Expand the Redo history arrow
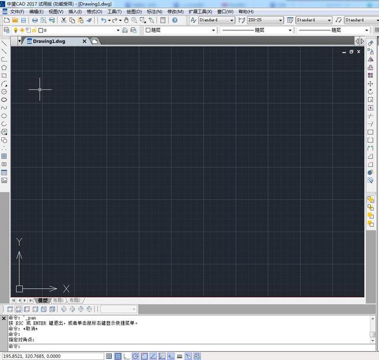This screenshot has width=379, height=360. pos(120,20)
